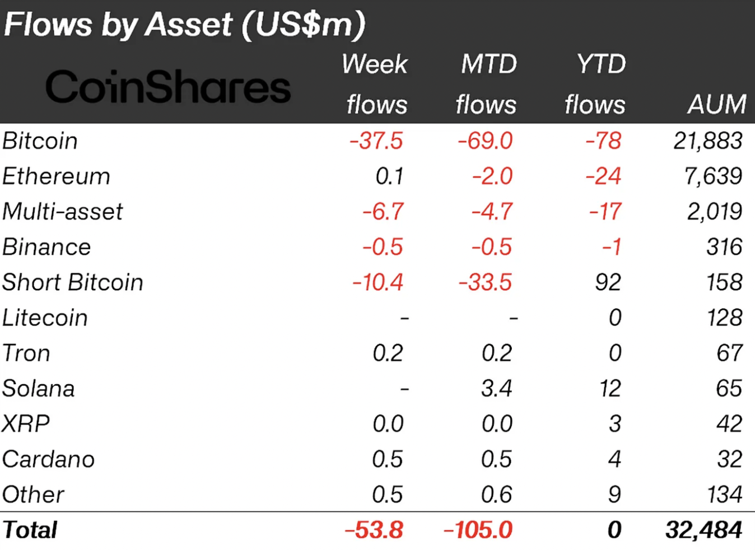The image size is (755, 550).
Task: Click the Multi-asset row label
Action: (62, 212)
